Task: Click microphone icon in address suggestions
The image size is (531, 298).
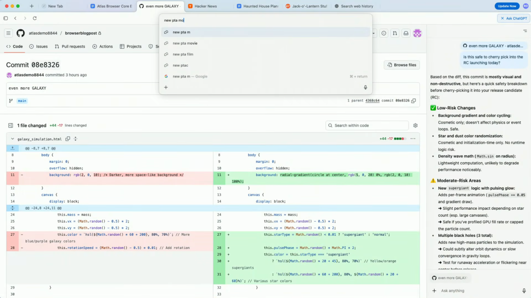Action: (365, 87)
